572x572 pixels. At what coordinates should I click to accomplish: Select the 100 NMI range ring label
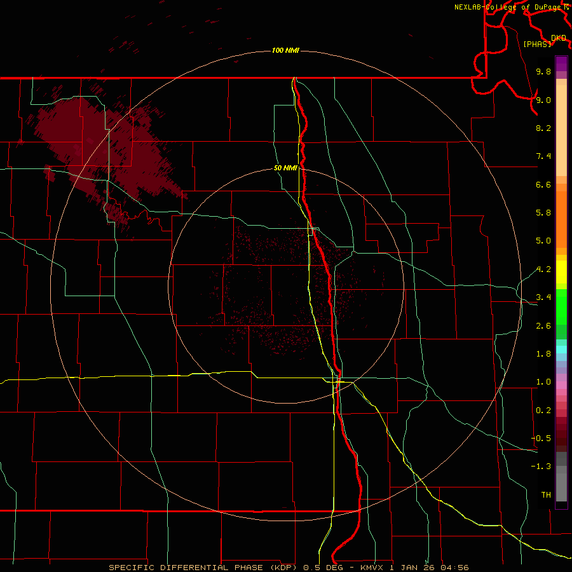pos(285,50)
